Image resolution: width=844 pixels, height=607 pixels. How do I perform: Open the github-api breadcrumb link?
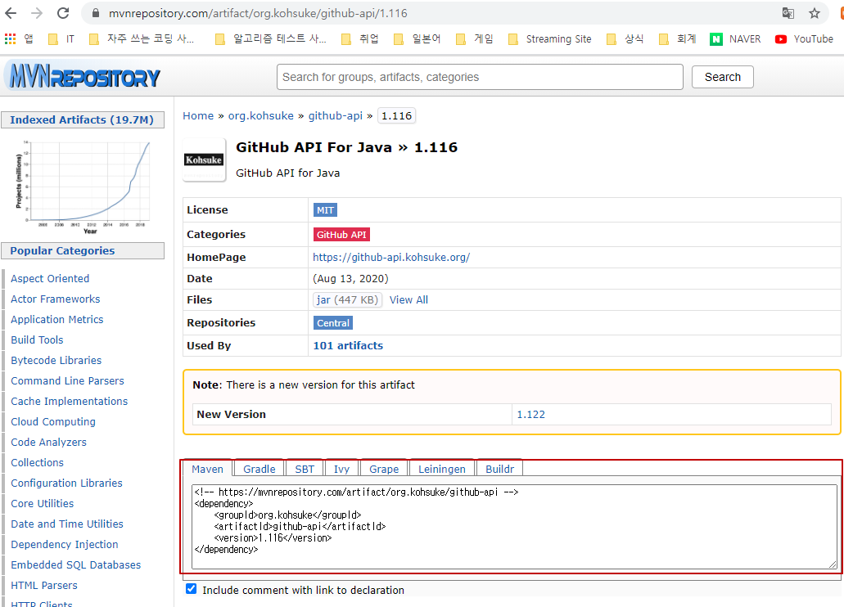(336, 115)
